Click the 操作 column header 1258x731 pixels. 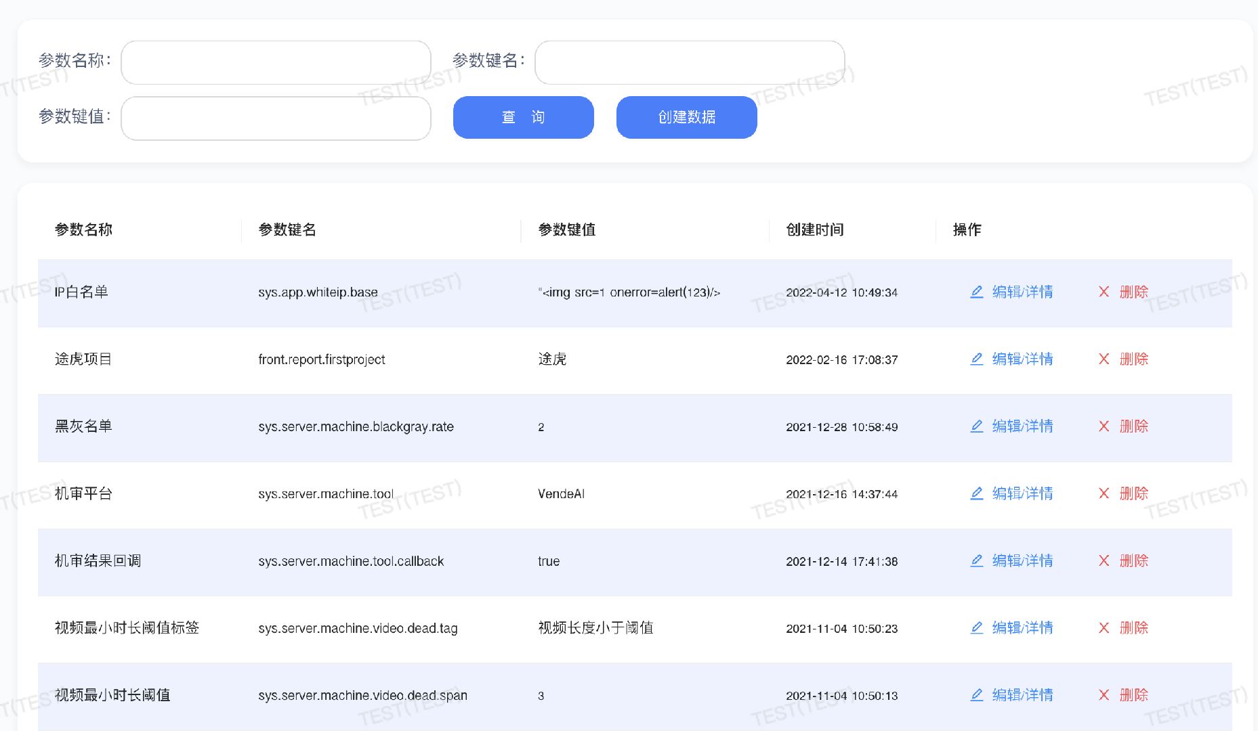pos(967,229)
